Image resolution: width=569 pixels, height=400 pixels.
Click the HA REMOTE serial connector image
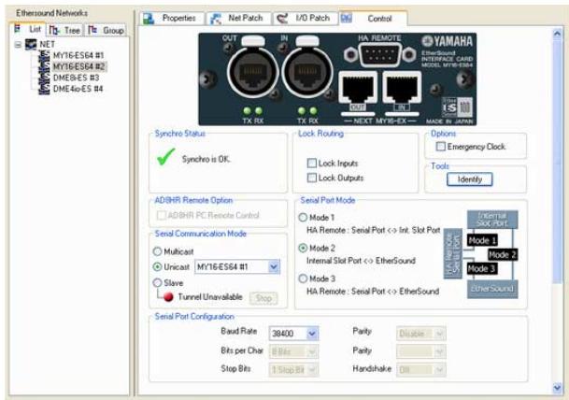379,54
